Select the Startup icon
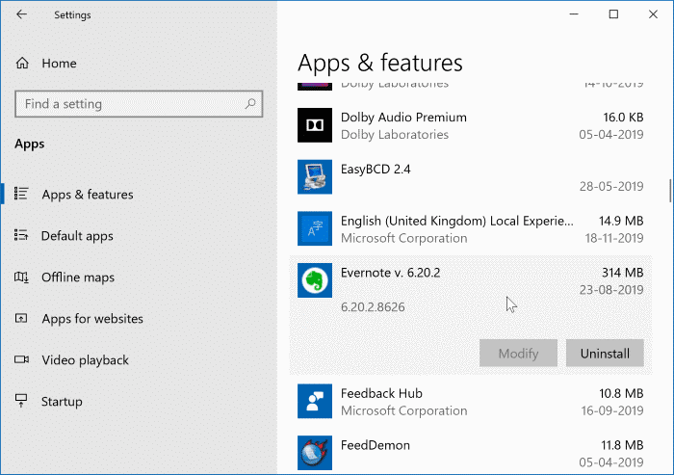This screenshot has width=674, height=475. [21, 401]
